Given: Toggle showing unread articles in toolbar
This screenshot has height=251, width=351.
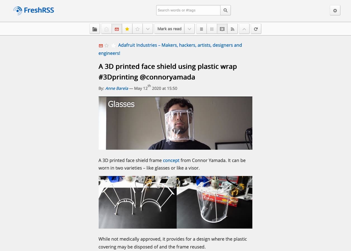Looking at the screenshot, I should pyautogui.click(x=117, y=29).
